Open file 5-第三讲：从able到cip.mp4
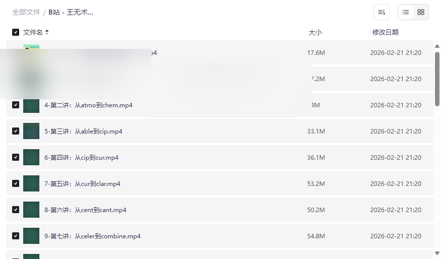This screenshot has width=441, height=259. [x=83, y=132]
